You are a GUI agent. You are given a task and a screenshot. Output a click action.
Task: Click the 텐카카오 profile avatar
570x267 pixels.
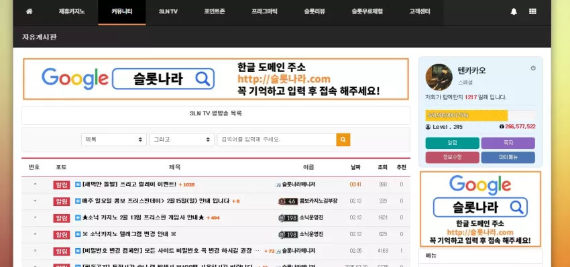click(439, 77)
